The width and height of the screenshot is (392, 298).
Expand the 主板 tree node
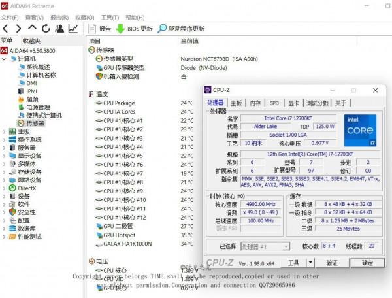click(4, 131)
